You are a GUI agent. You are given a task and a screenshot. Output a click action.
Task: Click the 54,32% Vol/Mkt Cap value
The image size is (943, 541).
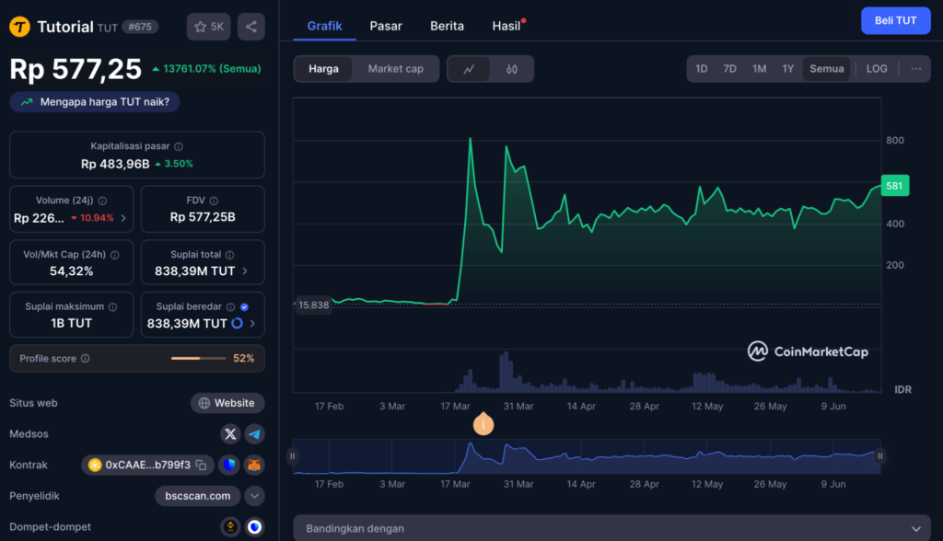(x=72, y=271)
